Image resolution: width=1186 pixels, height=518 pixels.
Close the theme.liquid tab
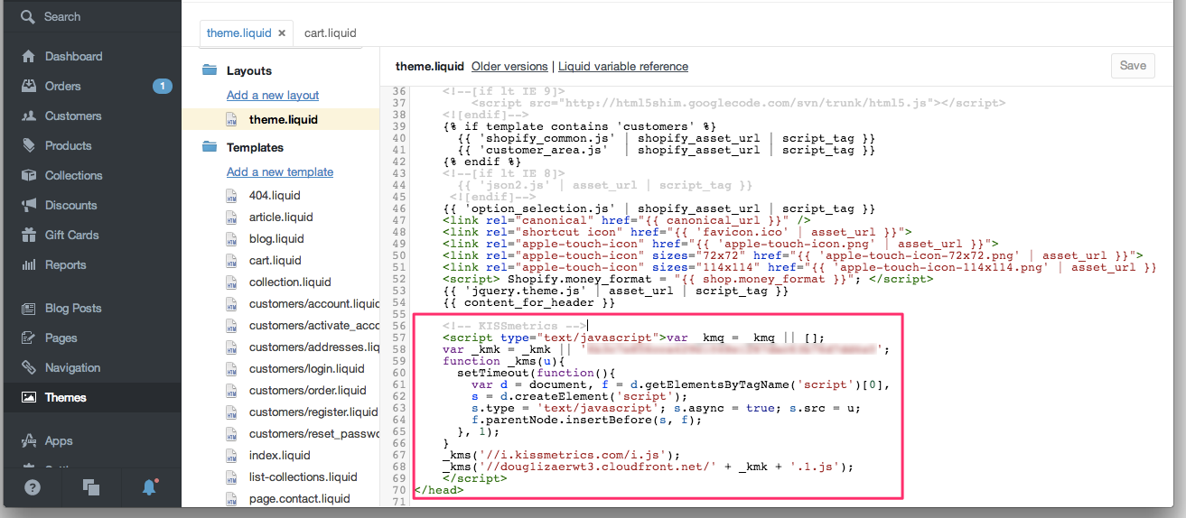tap(281, 32)
